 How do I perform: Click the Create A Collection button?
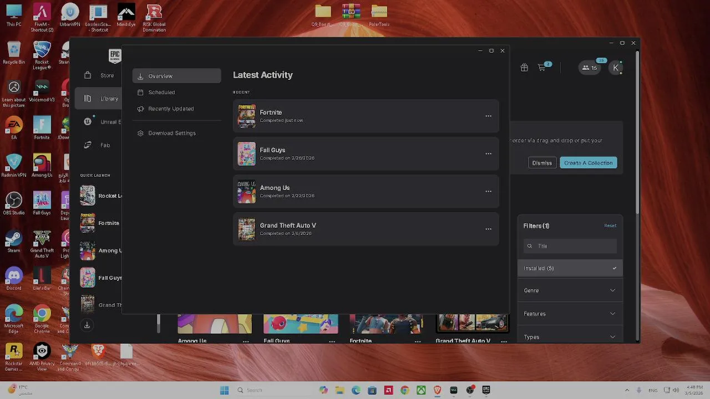tap(589, 163)
